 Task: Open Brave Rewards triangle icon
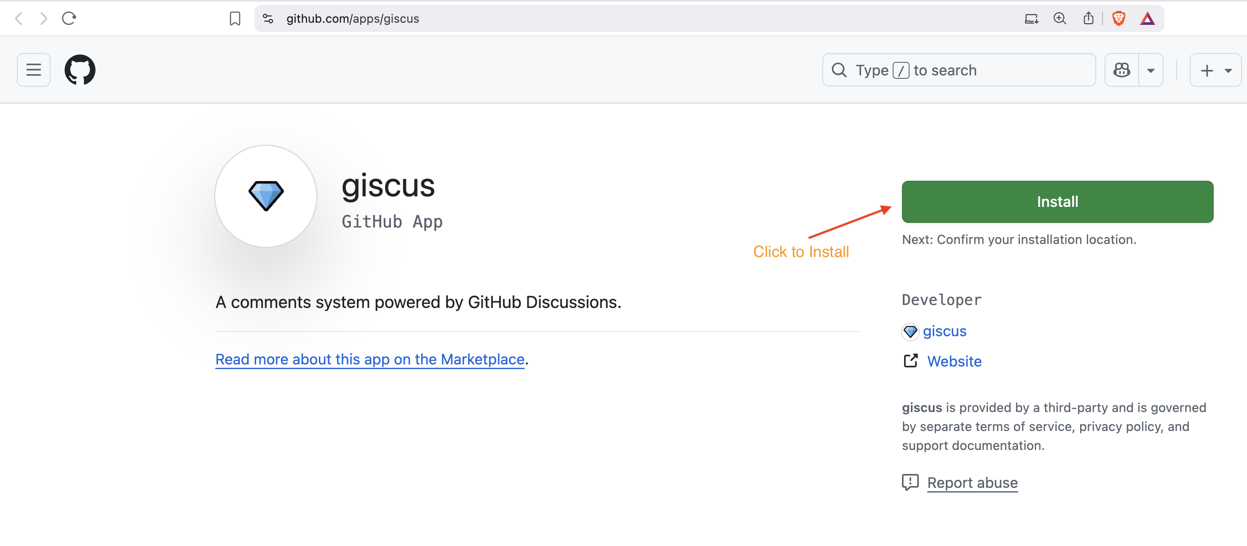[x=1147, y=19]
